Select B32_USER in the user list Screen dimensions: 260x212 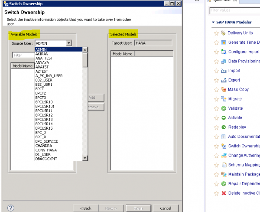[x=58, y=80]
